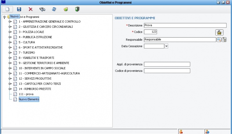232x134 pixels.
Task: Click the document icon beside 5 - CULTURA
Action: click(x=15, y=42)
